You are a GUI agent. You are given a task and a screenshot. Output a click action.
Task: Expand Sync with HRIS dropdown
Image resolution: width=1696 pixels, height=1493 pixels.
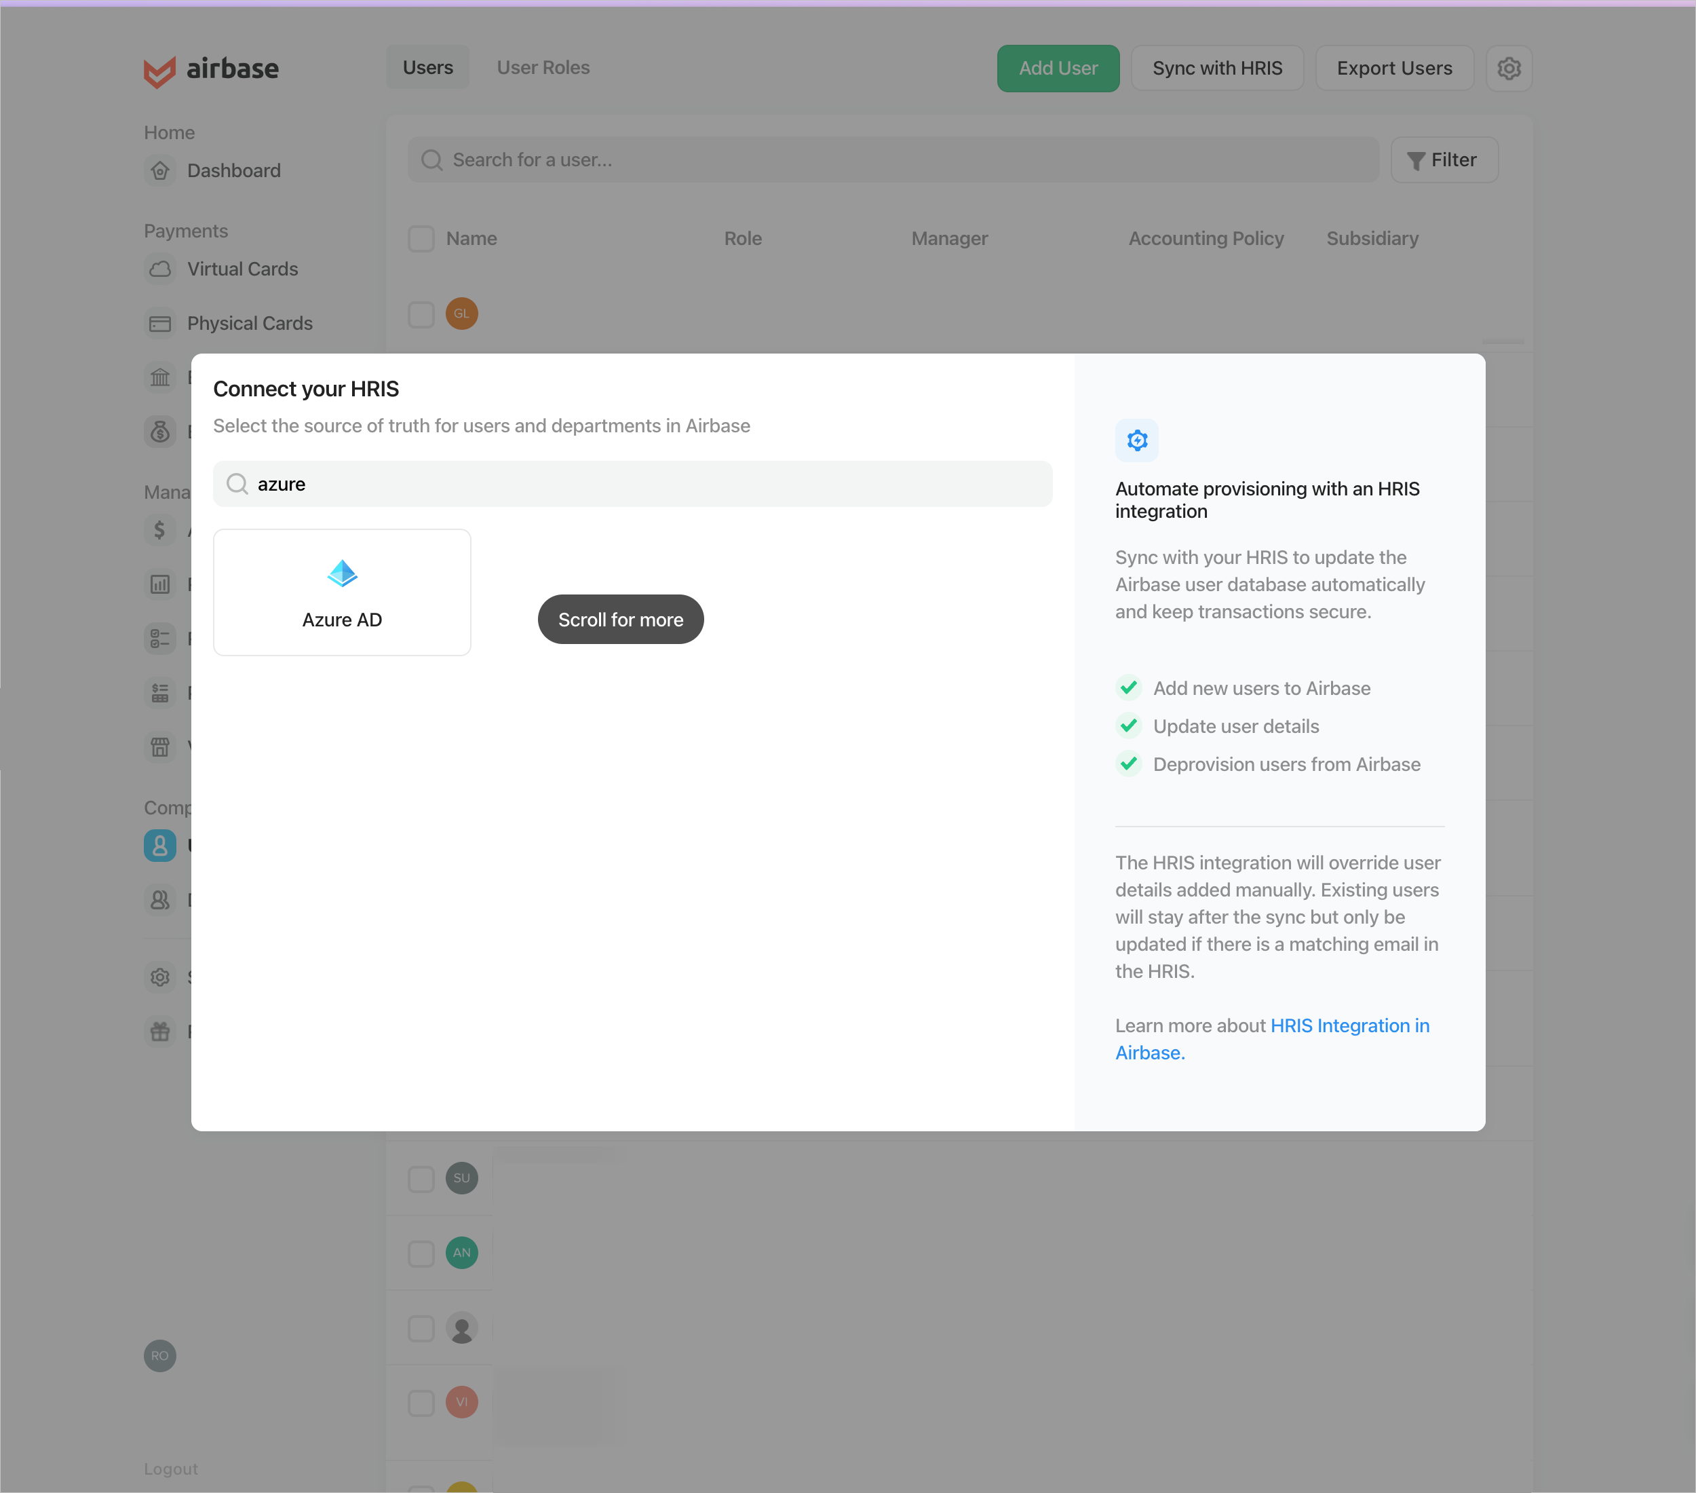click(x=1217, y=67)
